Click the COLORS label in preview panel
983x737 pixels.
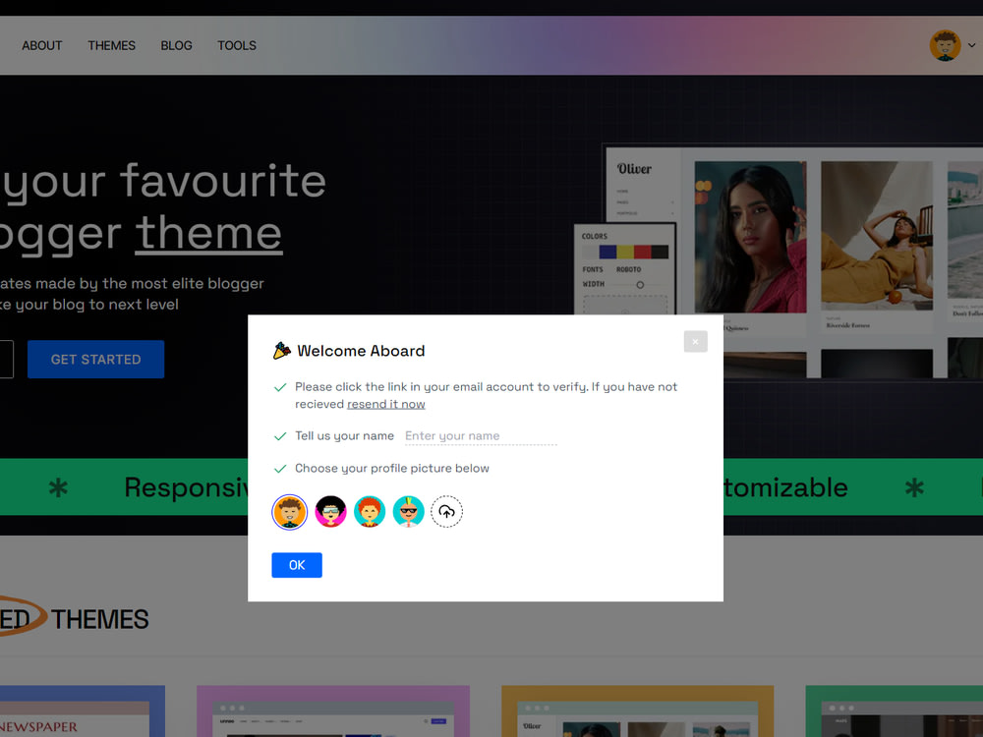595,236
